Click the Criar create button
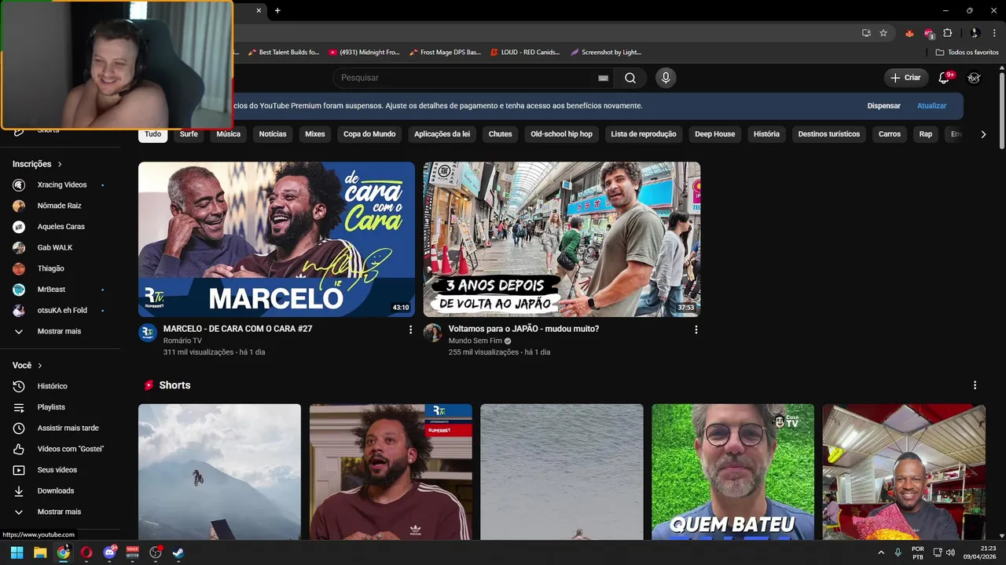Screen dimensions: 1006x565 [905, 78]
